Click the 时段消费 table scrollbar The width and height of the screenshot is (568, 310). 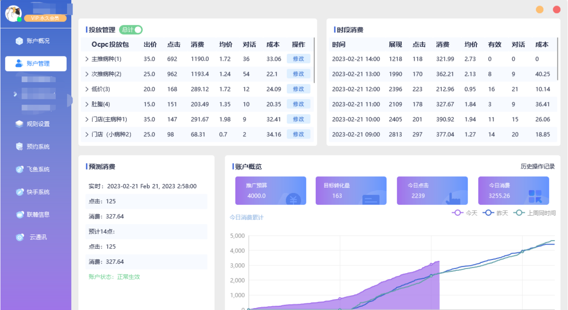tap(558, 59)
